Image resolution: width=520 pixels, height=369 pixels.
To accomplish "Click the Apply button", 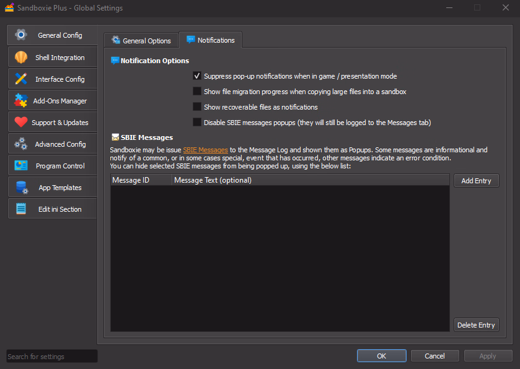I will [x=488, y=356].
